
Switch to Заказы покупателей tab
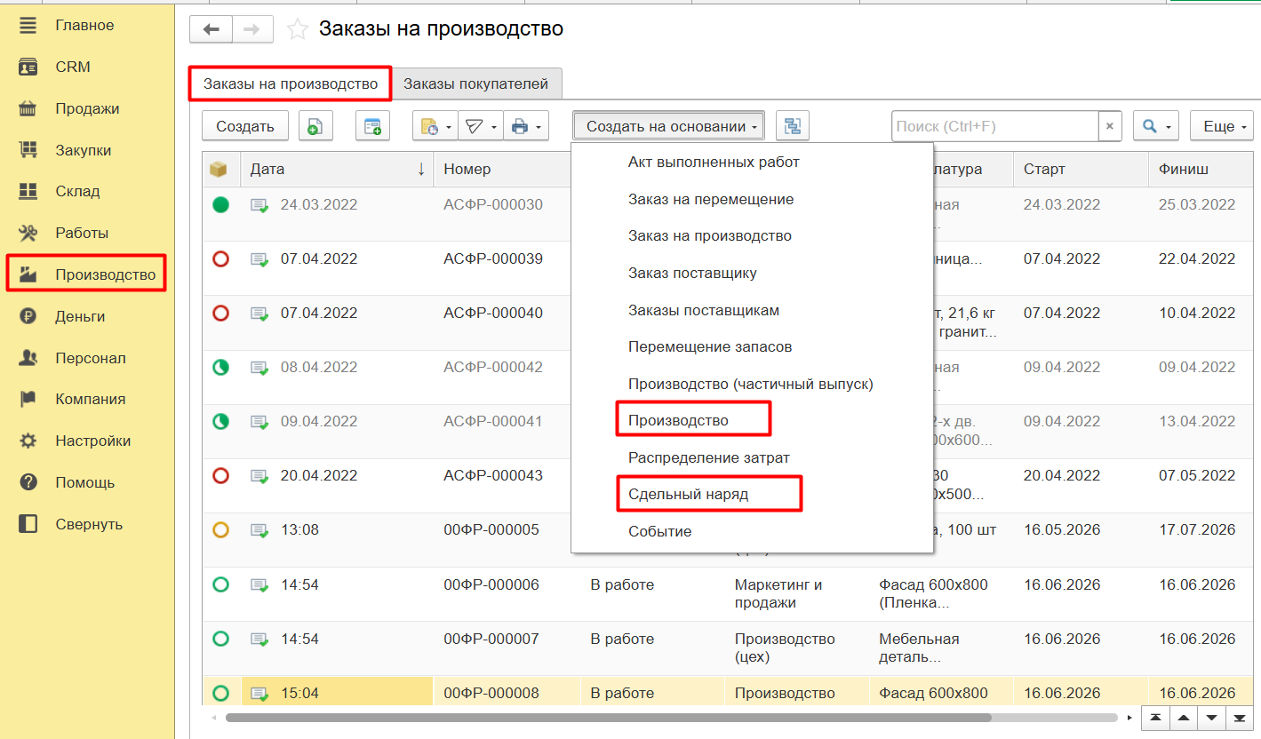coord(475,84)
